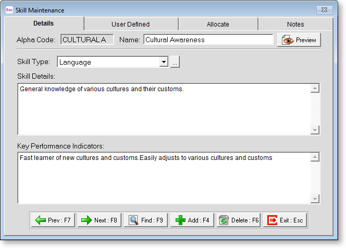Click the eye icon on Preview
Image resolution: width=346 pixels, height=248 pixels.
[288, 40]
